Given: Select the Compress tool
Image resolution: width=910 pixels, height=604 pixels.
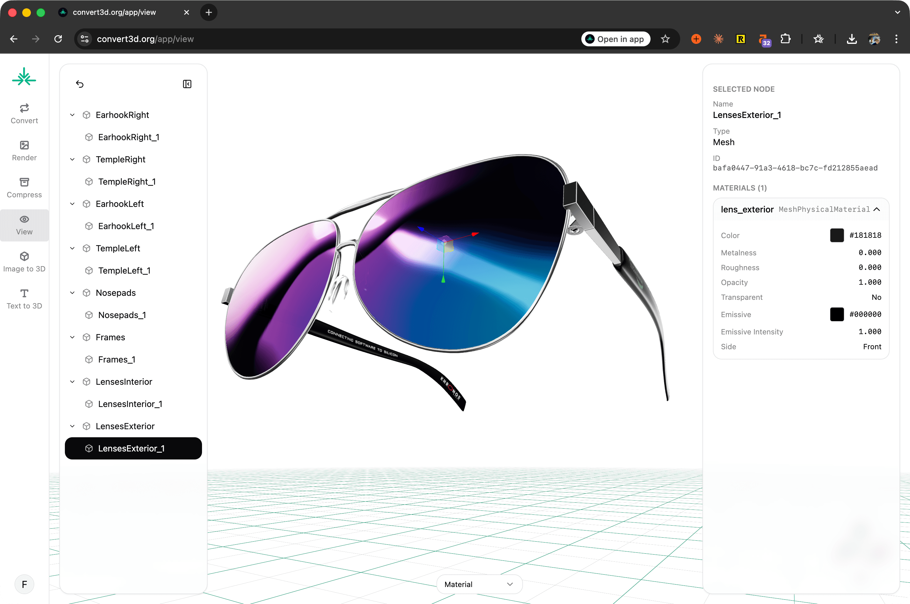Looking at the screenshot, I should 24,187.
